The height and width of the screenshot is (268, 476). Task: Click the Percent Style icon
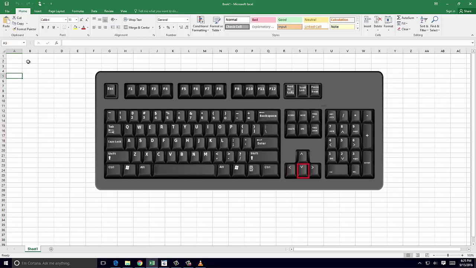(168, 28)
